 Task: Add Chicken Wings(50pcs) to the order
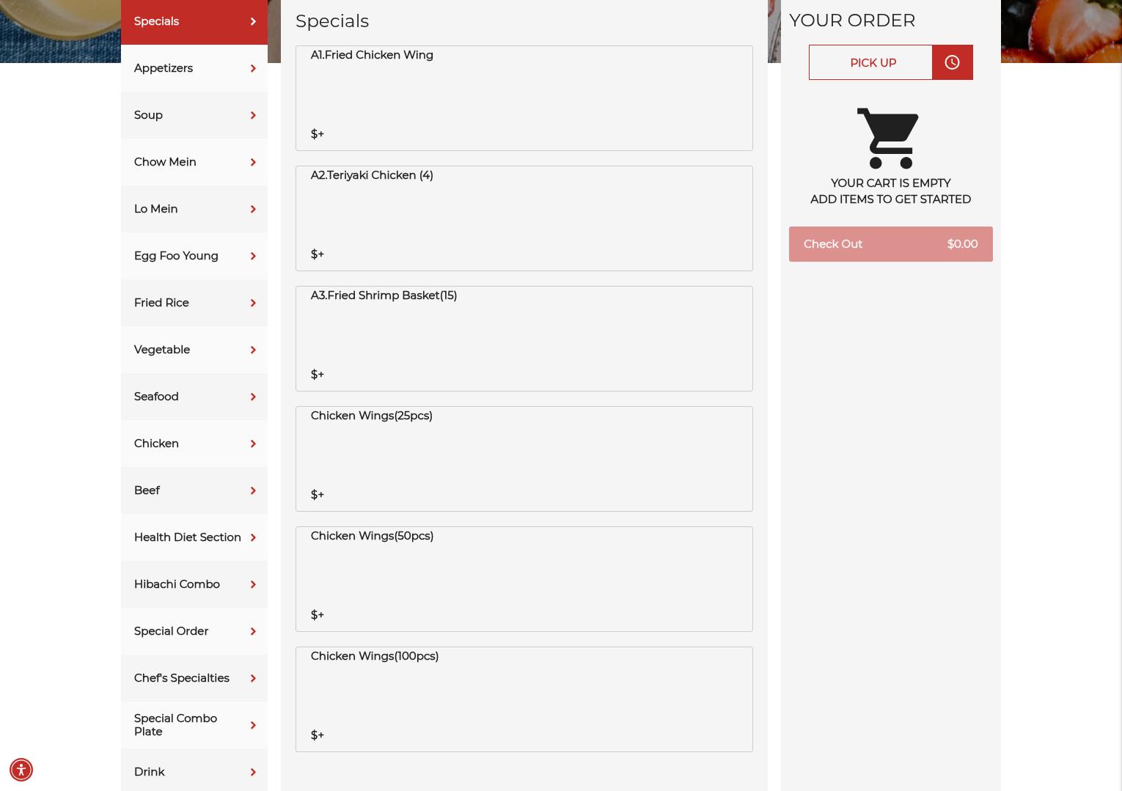[x=524, y=579]
